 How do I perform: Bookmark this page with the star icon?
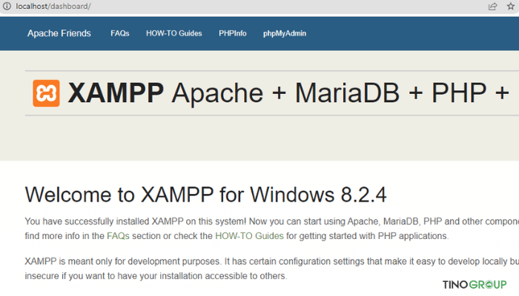511,6
